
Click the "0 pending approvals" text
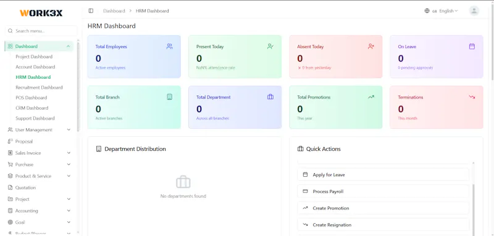pos(415,68)
